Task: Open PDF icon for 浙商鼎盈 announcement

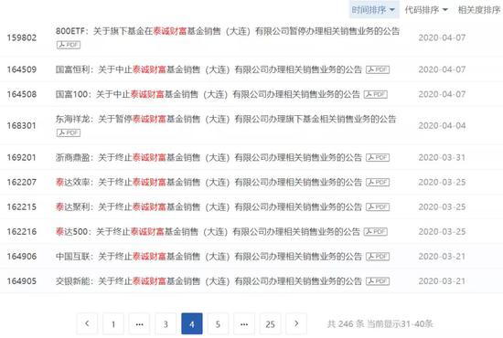Action: tap(378, 158)
